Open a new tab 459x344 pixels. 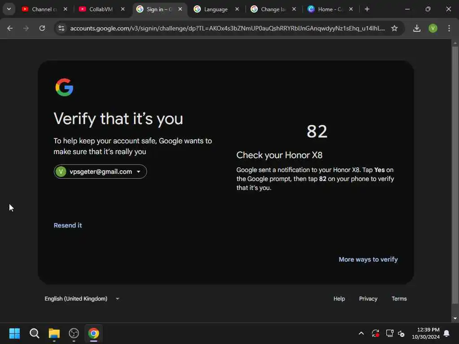pyautogui.click(x=367, y=9)
